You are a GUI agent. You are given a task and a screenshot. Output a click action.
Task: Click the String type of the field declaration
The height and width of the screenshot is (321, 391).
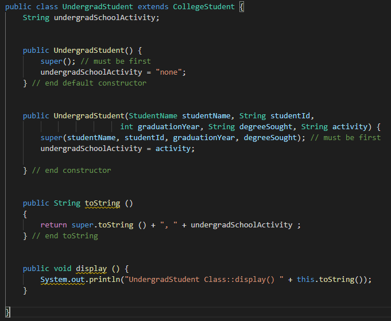[x=36, y=18]
